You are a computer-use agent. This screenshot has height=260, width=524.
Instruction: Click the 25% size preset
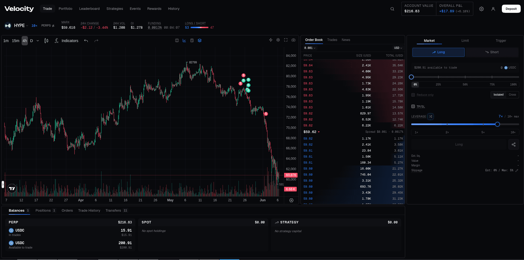pos(438,85)
